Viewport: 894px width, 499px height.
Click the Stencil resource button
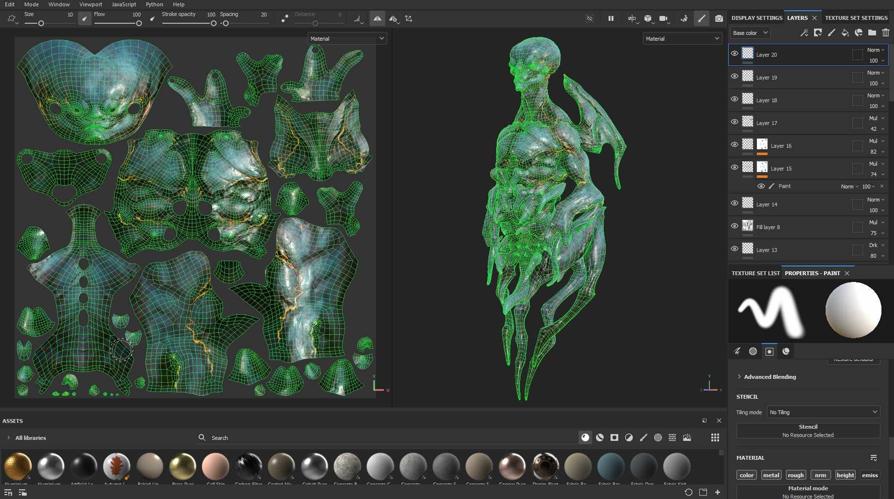click(808, 431)
